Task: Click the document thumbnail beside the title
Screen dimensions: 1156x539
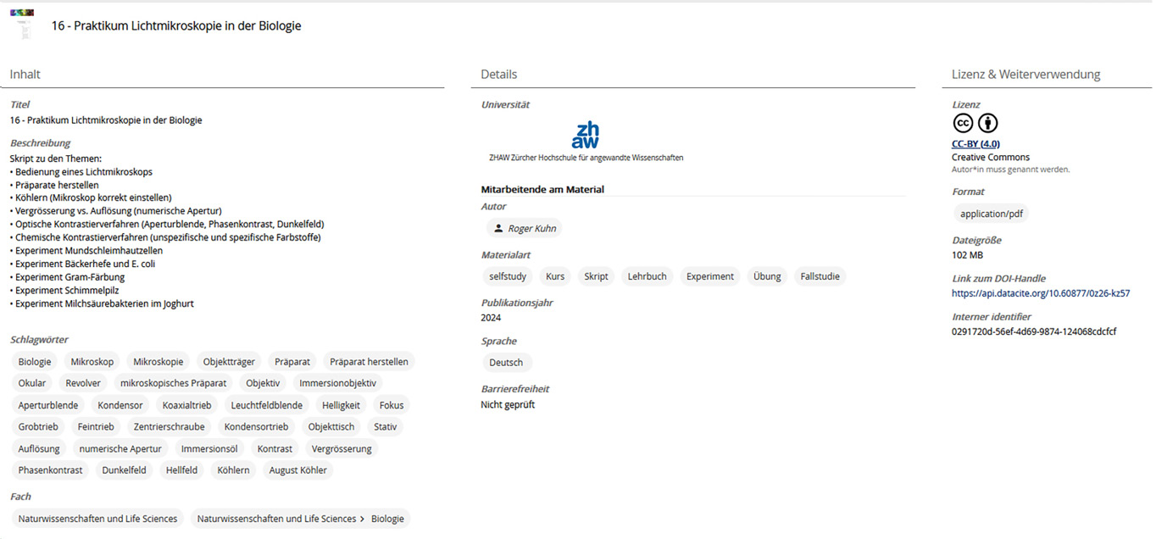Action: [23, 25]
